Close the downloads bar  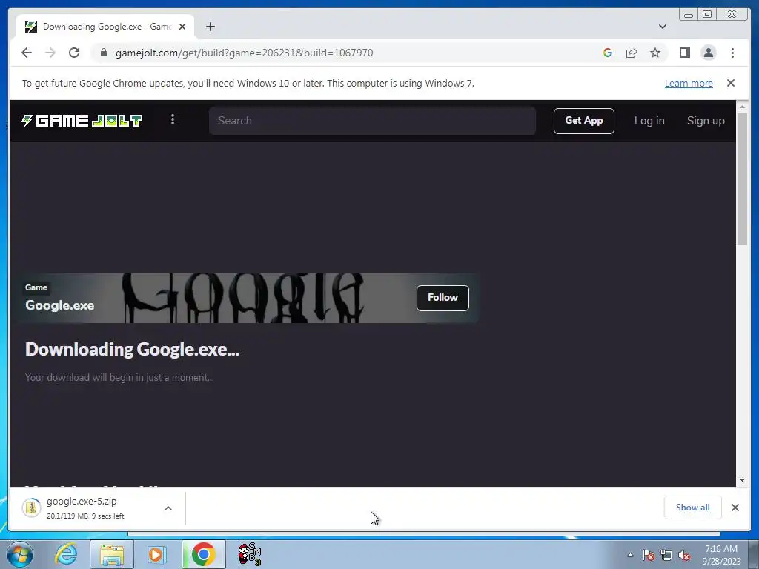735,507
